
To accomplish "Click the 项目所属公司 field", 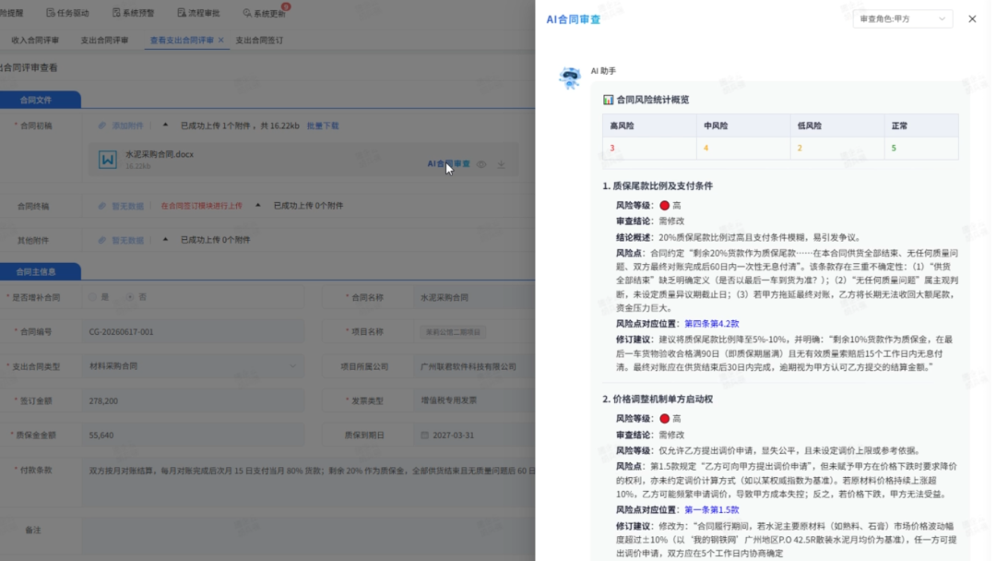I will (475, 366).
